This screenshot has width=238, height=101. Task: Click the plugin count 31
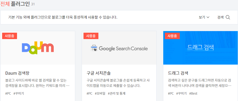click(33, 4)
